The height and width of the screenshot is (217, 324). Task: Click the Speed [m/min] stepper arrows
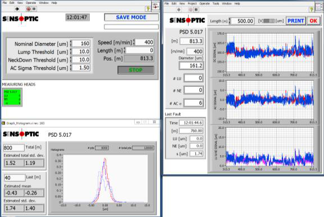tap(134, 42)
